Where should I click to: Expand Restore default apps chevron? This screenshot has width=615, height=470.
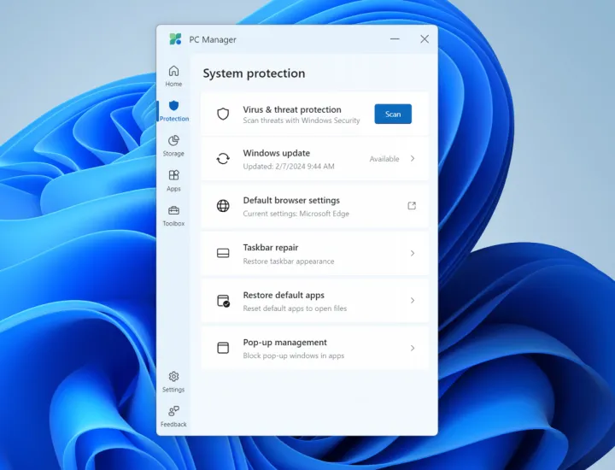pyautogui.click(x=413, y=301)
